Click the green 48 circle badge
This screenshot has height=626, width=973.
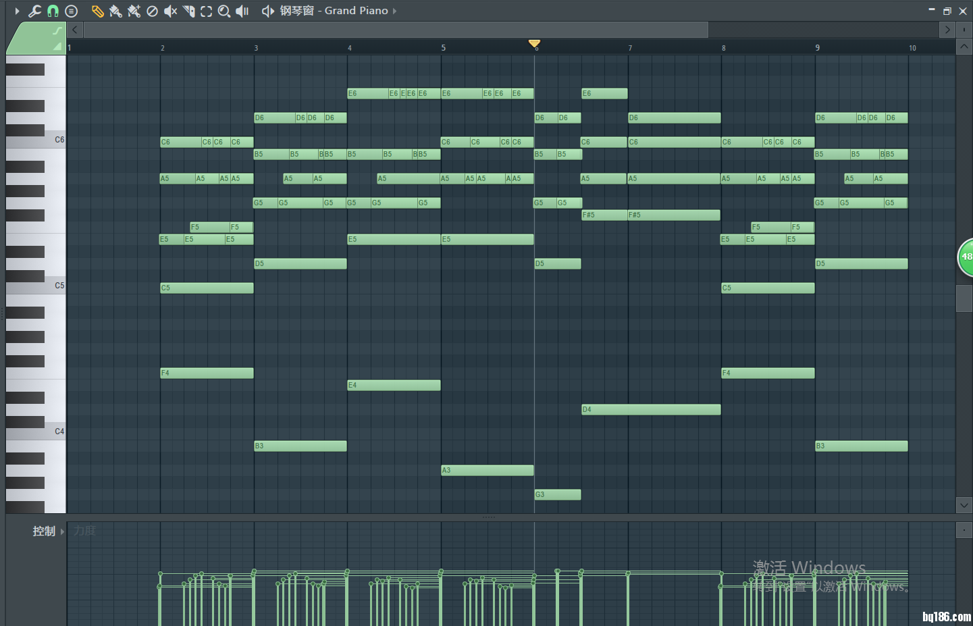click(966, 257)
